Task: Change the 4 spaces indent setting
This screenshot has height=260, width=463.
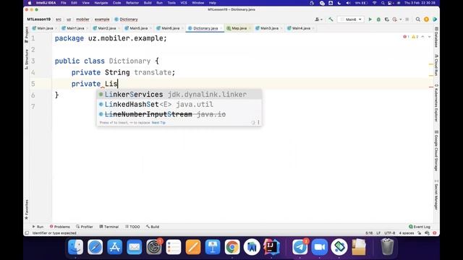Action: click(407, 233)
